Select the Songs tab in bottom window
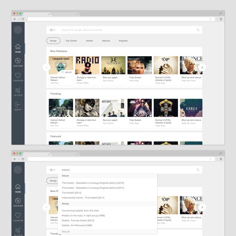236x236 pixels. [x=52, y=181]
